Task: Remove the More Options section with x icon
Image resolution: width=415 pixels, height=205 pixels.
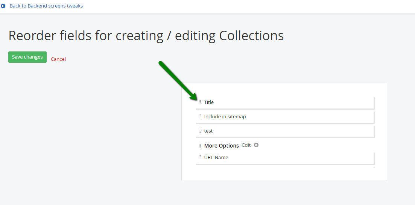Action: point(256,145)
